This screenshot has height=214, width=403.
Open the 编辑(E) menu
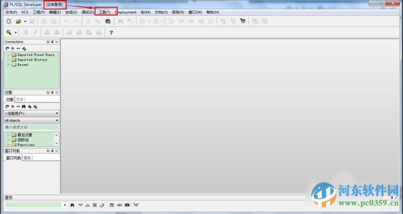[x=55, y=13]
